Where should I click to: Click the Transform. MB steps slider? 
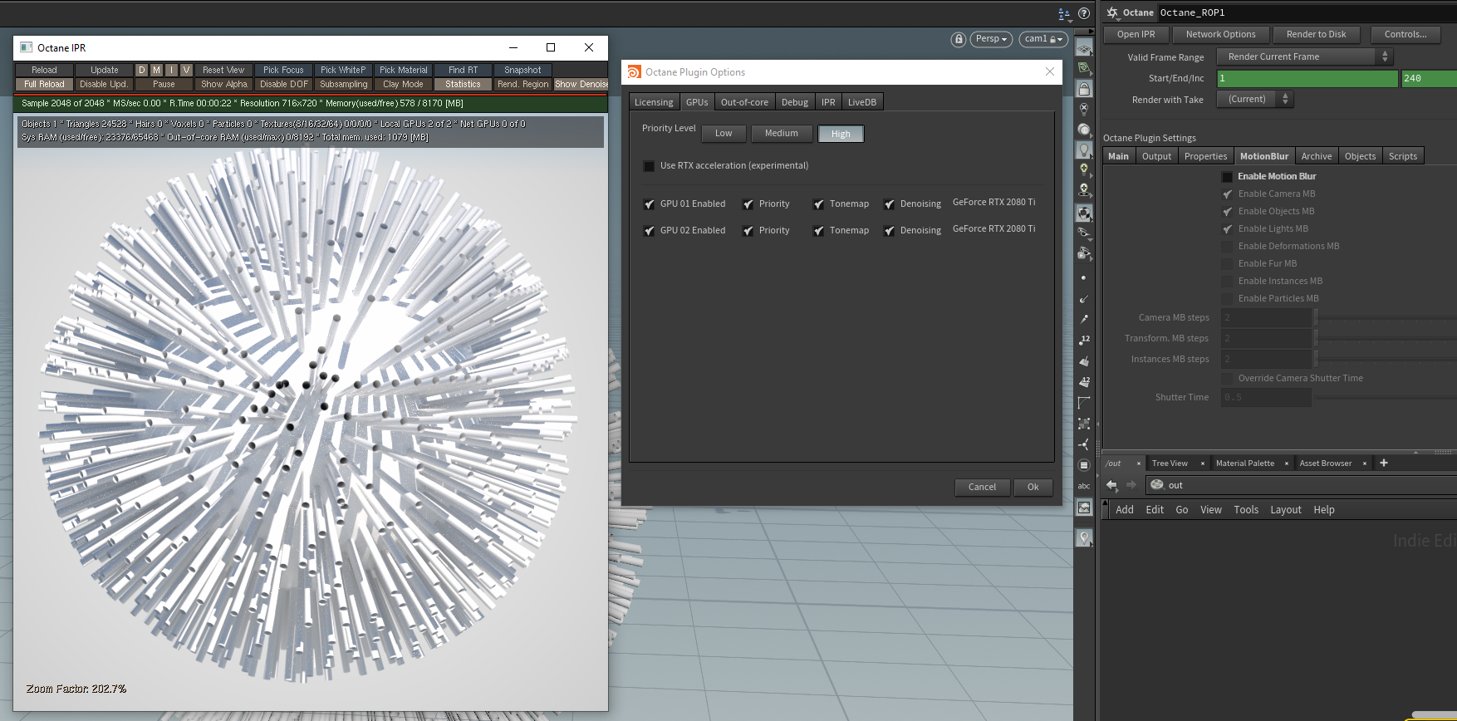tap(1387, 338)
